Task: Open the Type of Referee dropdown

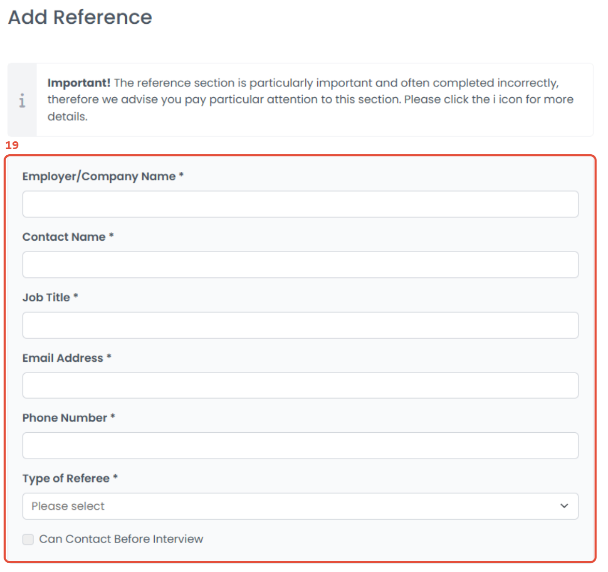Action: pyautogui.click(x=300, y=506)
